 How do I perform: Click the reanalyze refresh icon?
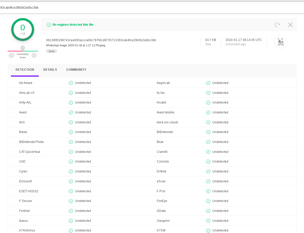pyautogui.click(x=277, y=25)
